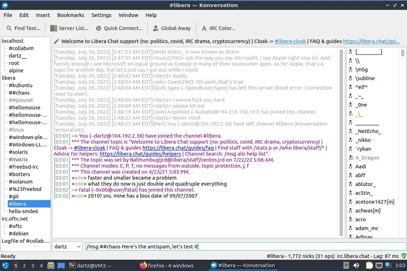The height and width of the screenshot is (271, 407).
Task: Select nick `ryban in the user list
Action: coord(363,149)
